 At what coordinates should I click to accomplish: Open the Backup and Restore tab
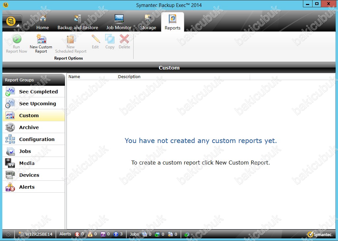78,23
